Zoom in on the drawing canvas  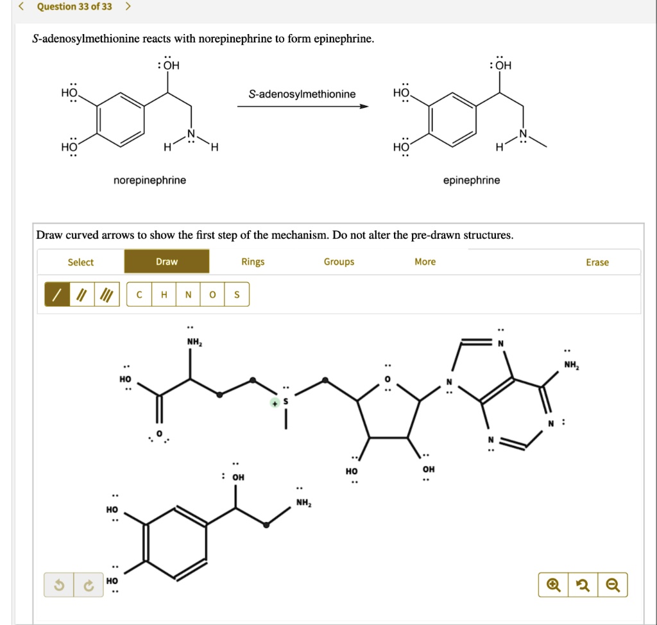point(554,585)
